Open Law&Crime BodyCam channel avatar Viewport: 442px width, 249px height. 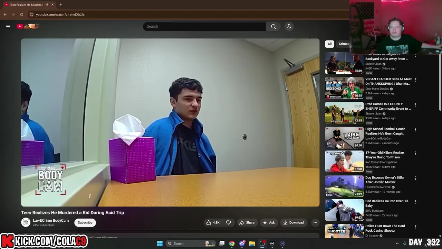[26, 222]
